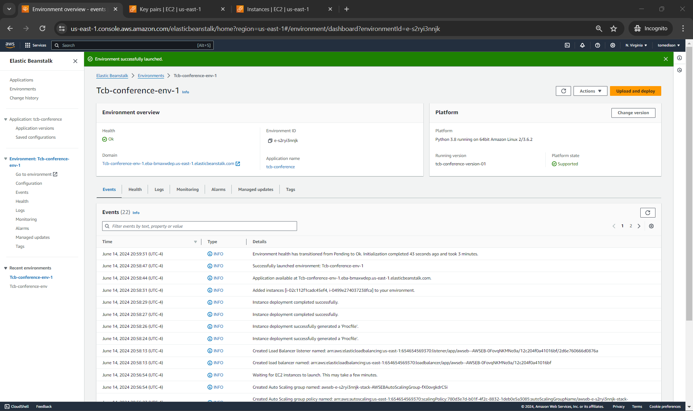Open the Services grid menu
The image size is (693, 411).
point(35,45)
